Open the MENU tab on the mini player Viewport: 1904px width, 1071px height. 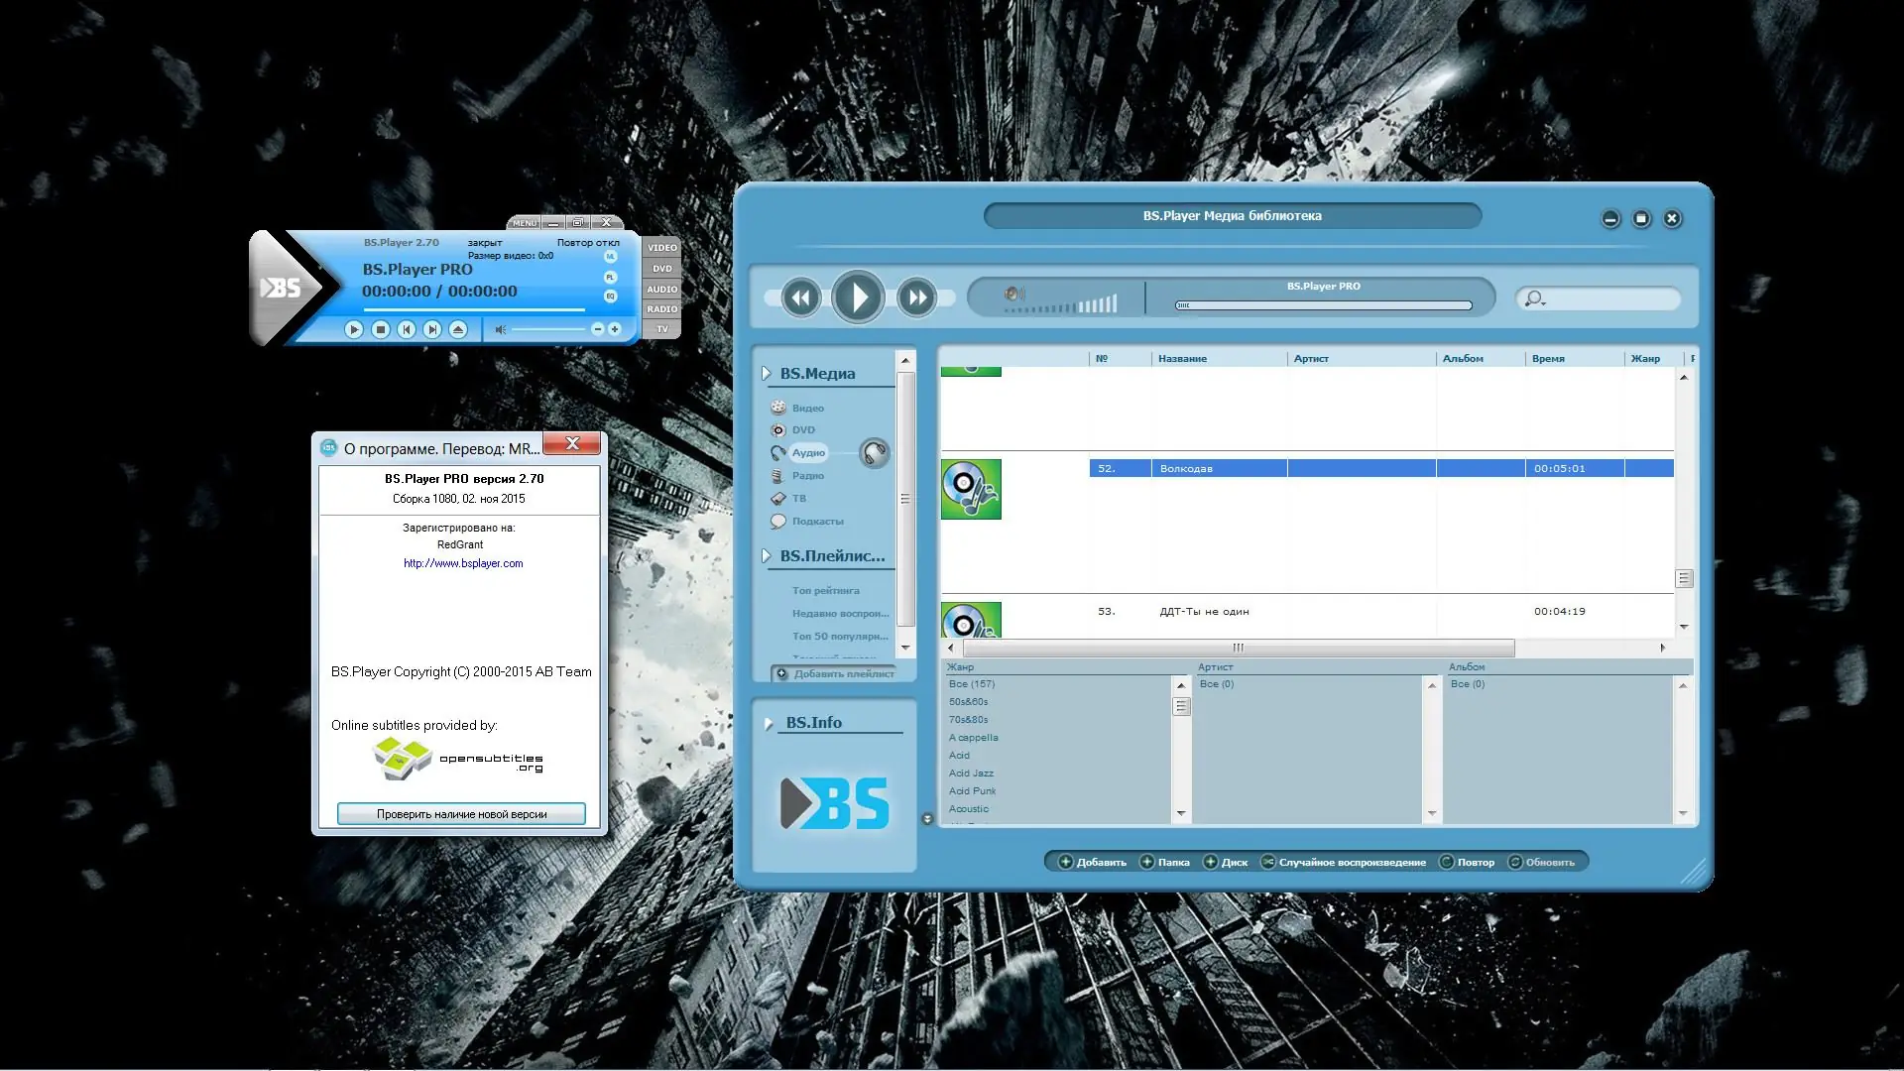(x=525, y=223)
